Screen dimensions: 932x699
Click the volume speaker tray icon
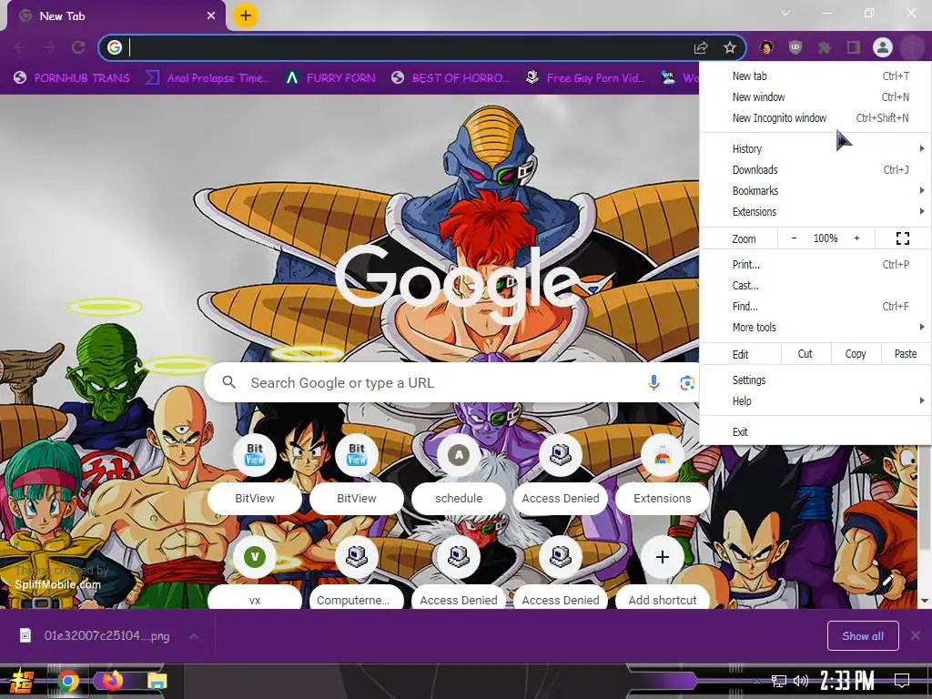tap(801, 681)
